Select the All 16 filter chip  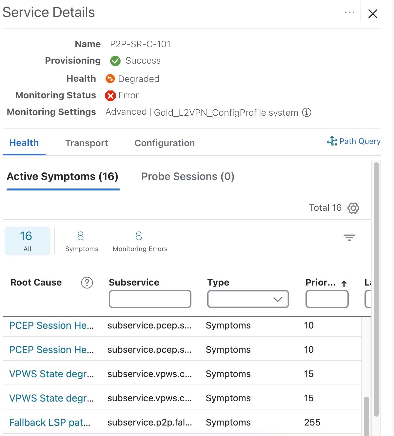coord(27,241)
